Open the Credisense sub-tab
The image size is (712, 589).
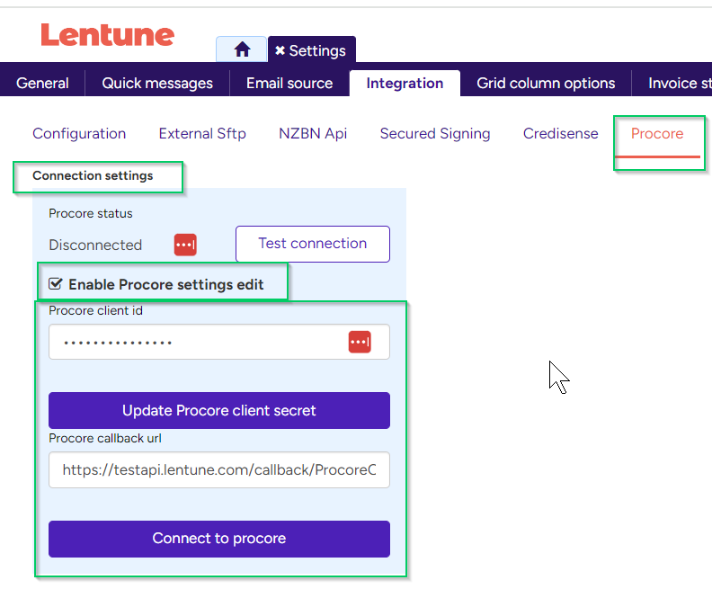[560, 134]
